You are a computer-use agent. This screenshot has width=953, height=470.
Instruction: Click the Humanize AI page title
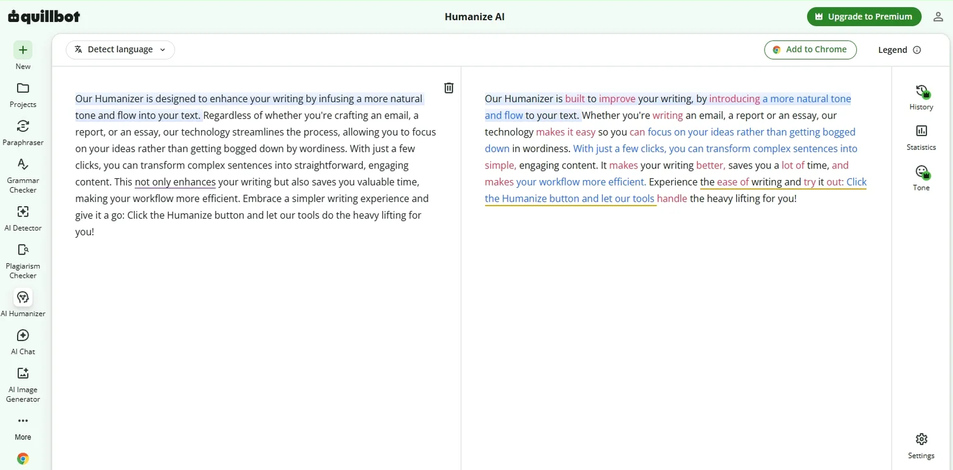tap(475, 17)
